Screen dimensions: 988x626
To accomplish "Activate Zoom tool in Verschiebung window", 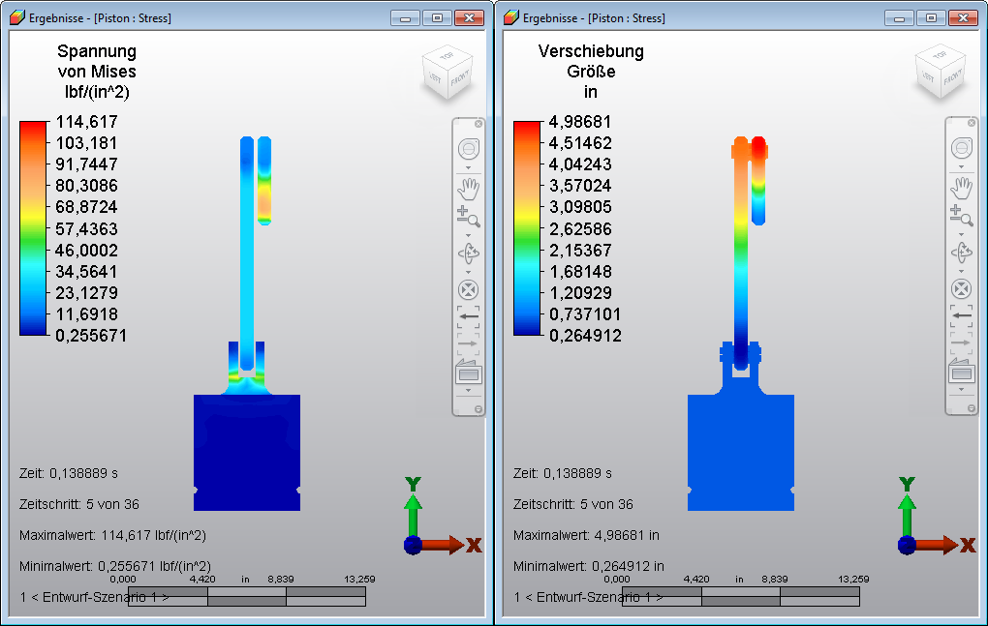I will pos(962,215).
